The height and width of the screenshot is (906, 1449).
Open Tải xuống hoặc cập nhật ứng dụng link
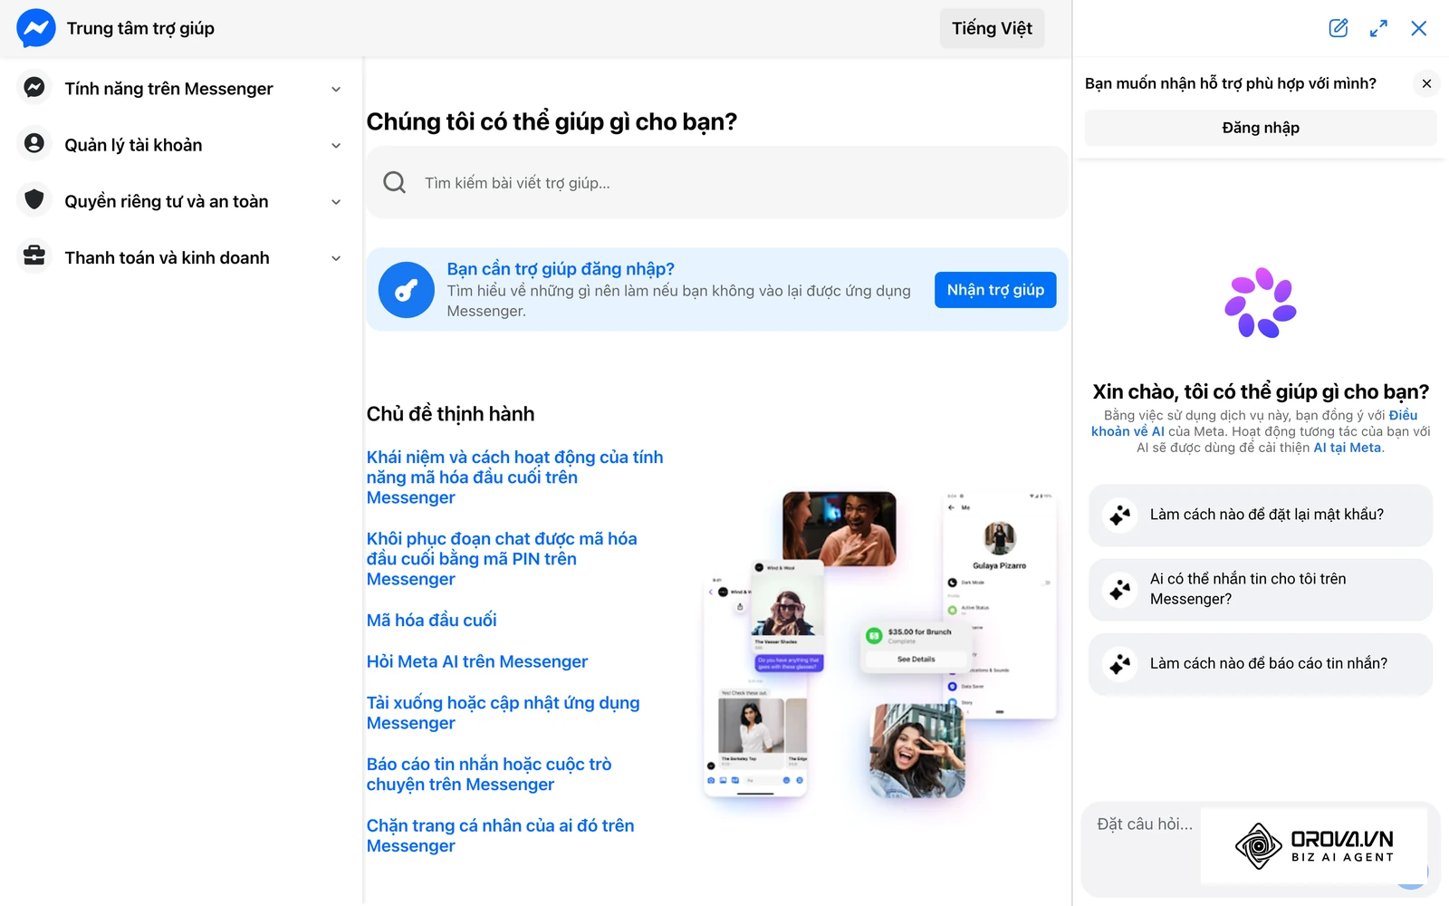click(x=503, y=713)
